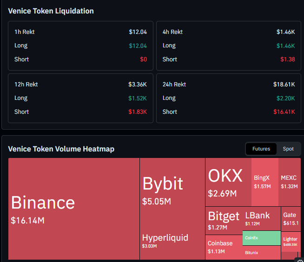Select the green CoinEx tile
The image size is (304, 262).
262,238
